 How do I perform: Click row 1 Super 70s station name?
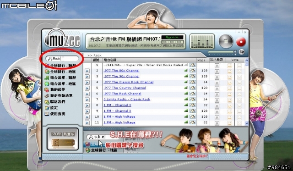click(x=143, y=65)
